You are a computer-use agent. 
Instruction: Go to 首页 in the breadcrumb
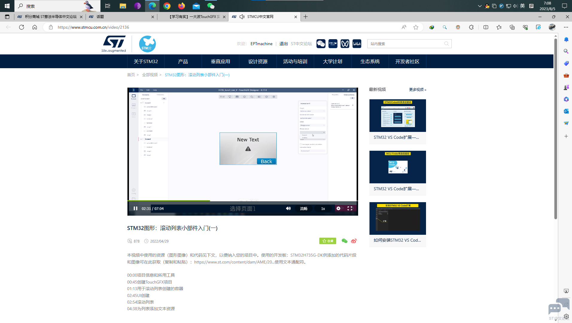click(131, 75)
